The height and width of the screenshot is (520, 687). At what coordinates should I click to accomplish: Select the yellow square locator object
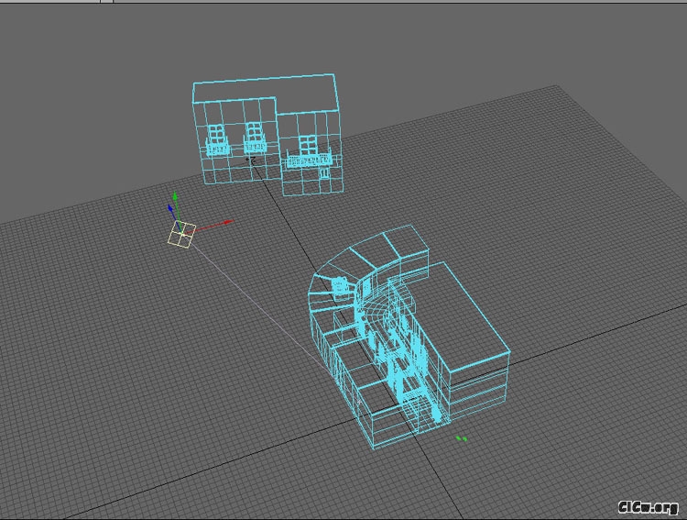[x=182, y=235]
